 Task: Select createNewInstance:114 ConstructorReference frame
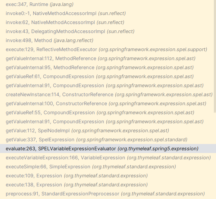click(x=107, y=94)
